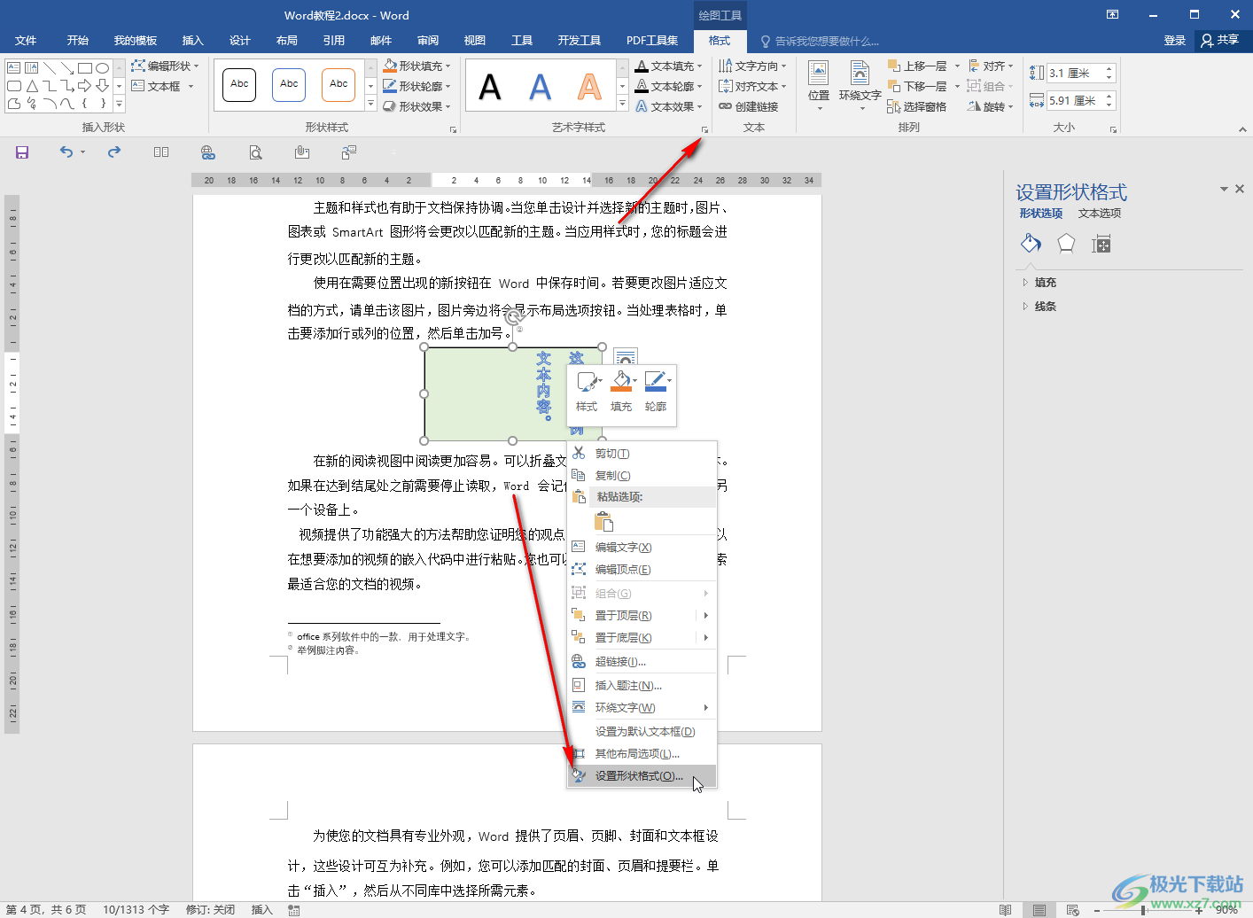Select the Fill & Line icon in format pane
The height and width of the screenshot is (918, 1253).
coord(1031,244)
